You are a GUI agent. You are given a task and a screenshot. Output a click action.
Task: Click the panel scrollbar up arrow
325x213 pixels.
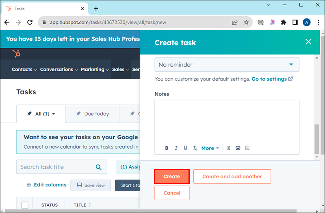click(x=317, y=58)
